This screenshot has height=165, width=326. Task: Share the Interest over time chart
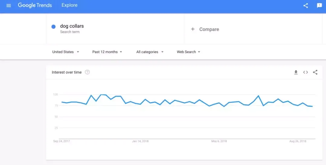click(x=315, y=72)
